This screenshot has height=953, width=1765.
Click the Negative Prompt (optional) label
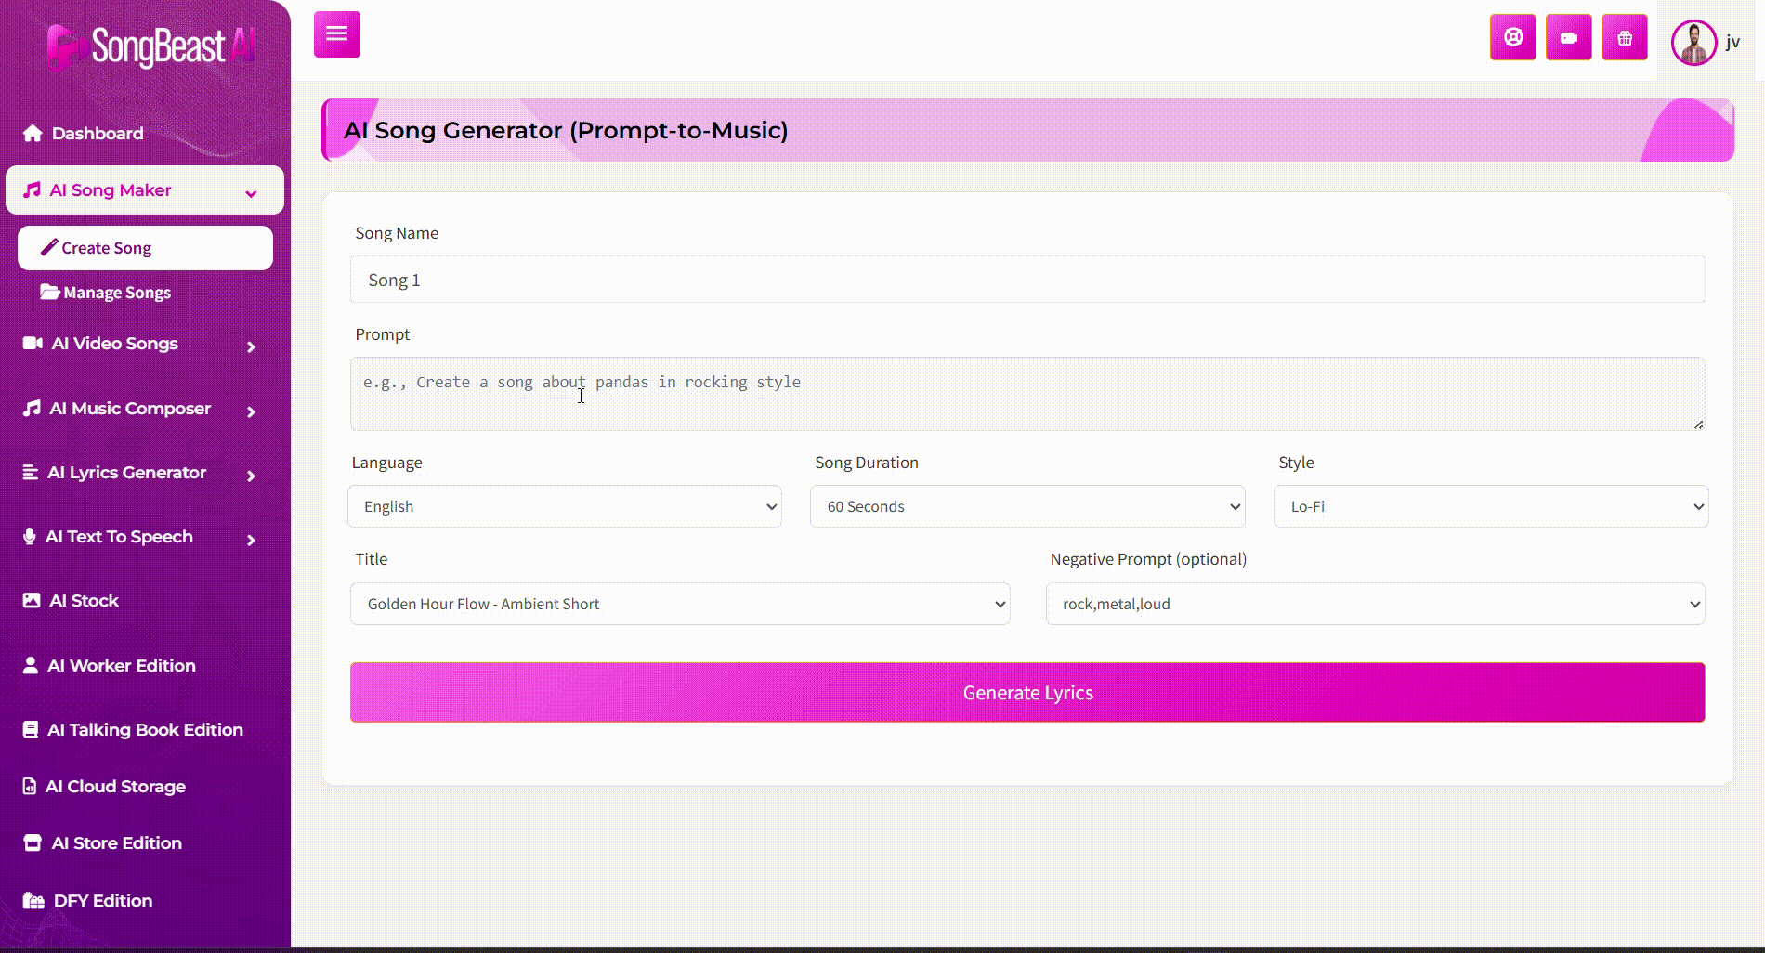point(1148,559)
